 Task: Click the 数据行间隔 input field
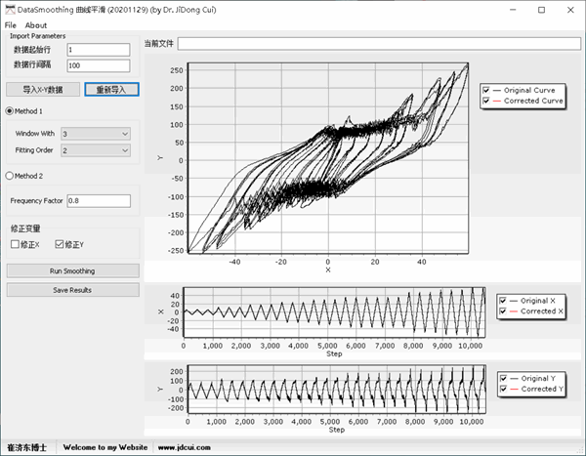pyautogui.click(x=99, y=65)
